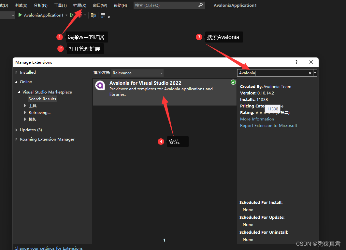The width and height of the screenshot is (346, 250).
Task: Clear the Avalonia search text with X
Action: (x=310, y=73)
